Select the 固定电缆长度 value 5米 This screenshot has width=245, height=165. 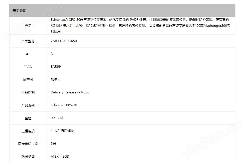coord(52,144)
